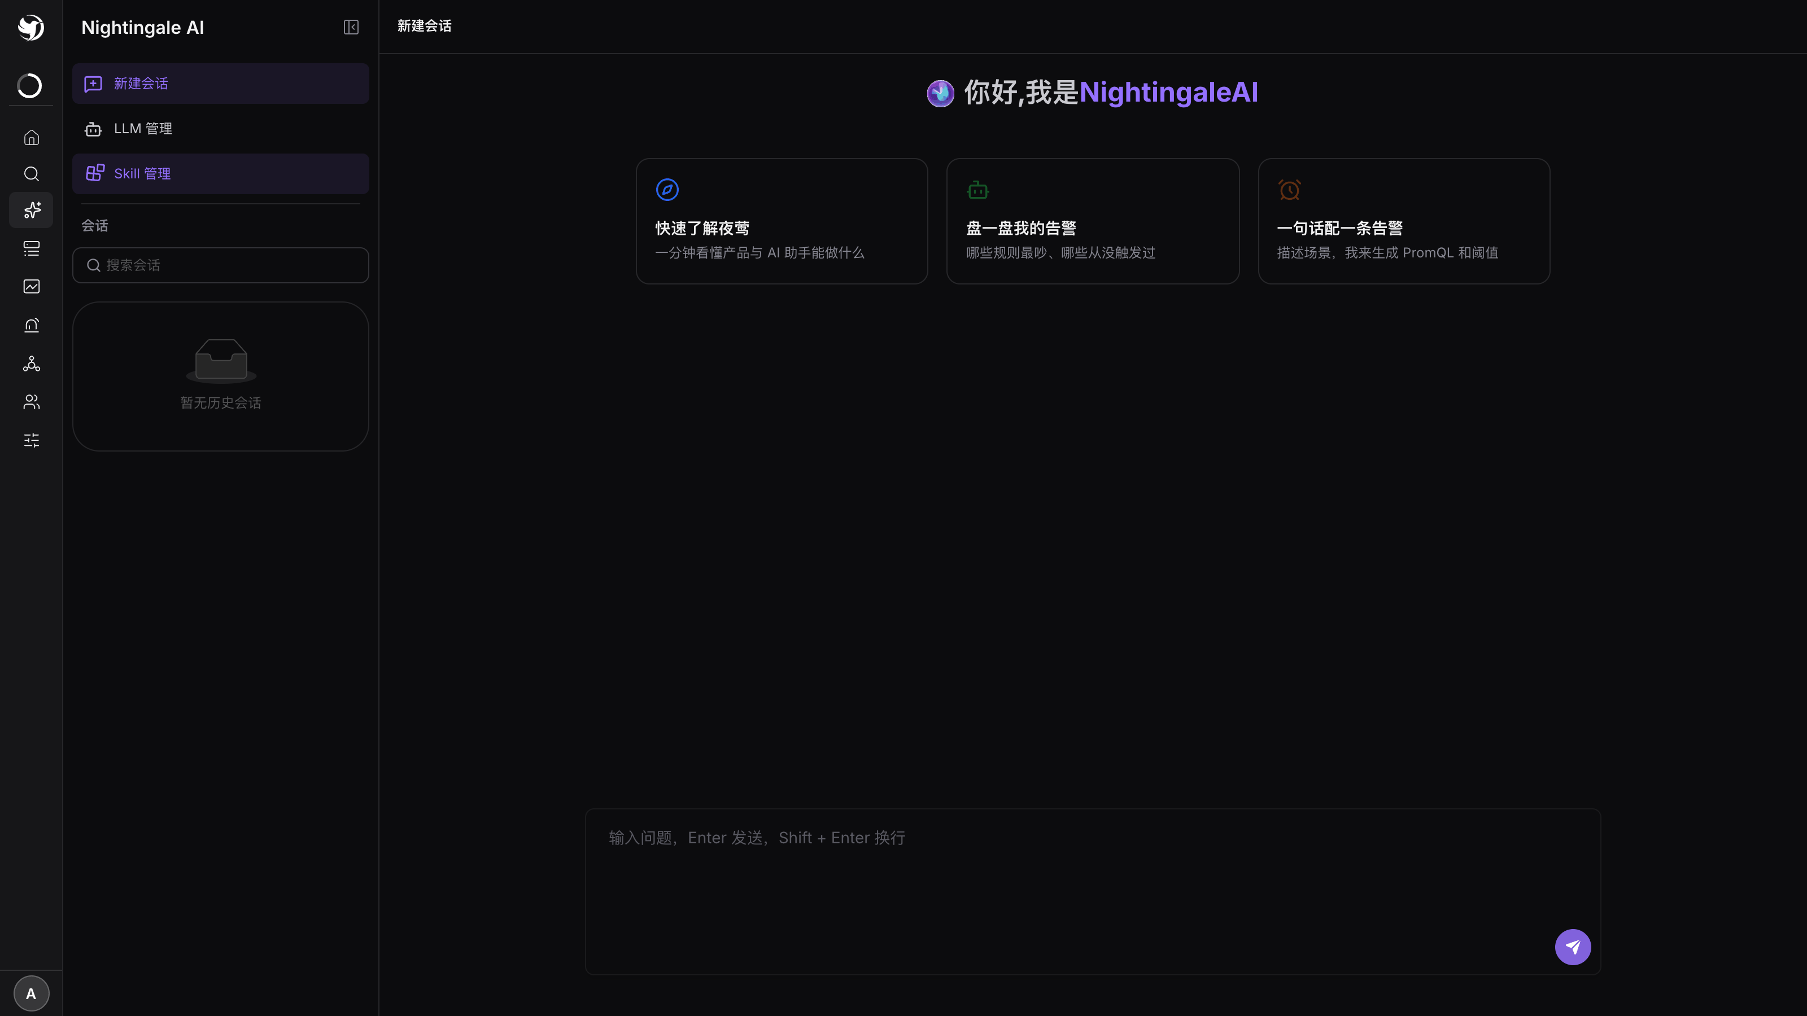Open the server list icon in left rail

(x=32, y=248)
